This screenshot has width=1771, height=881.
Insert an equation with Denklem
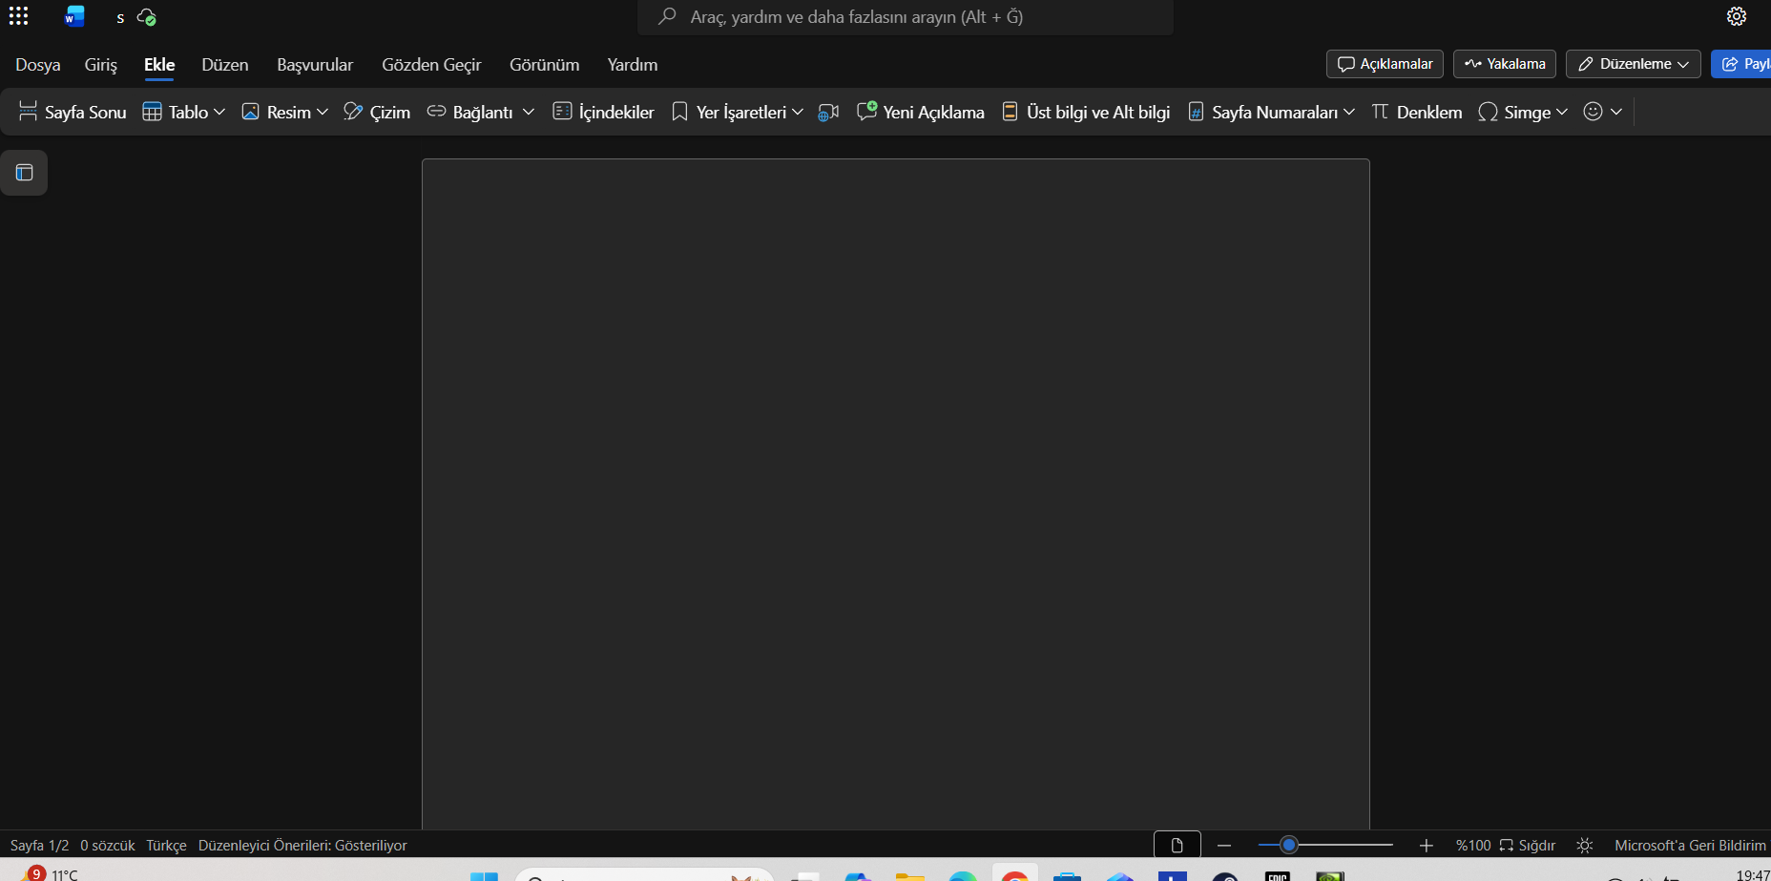click(x=1417, y=112)
